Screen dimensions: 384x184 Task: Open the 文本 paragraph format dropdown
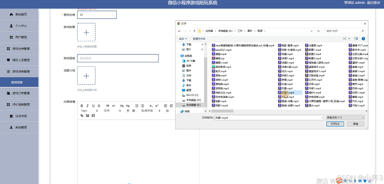112,111
